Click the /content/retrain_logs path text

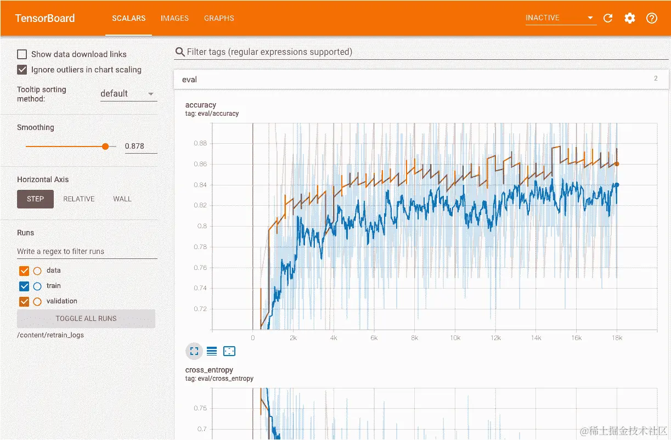50,335
